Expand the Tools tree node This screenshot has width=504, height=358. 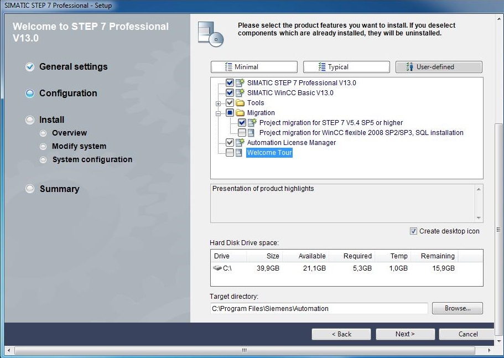click(x=219, y=102)
